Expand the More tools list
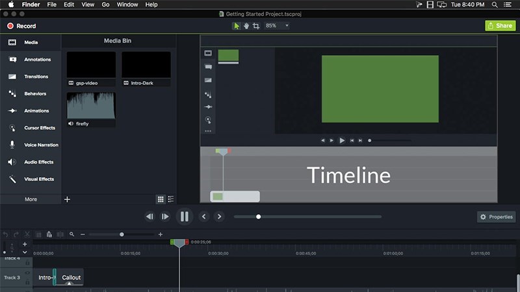This screenshot has height=292, width=520. (31, 199)
